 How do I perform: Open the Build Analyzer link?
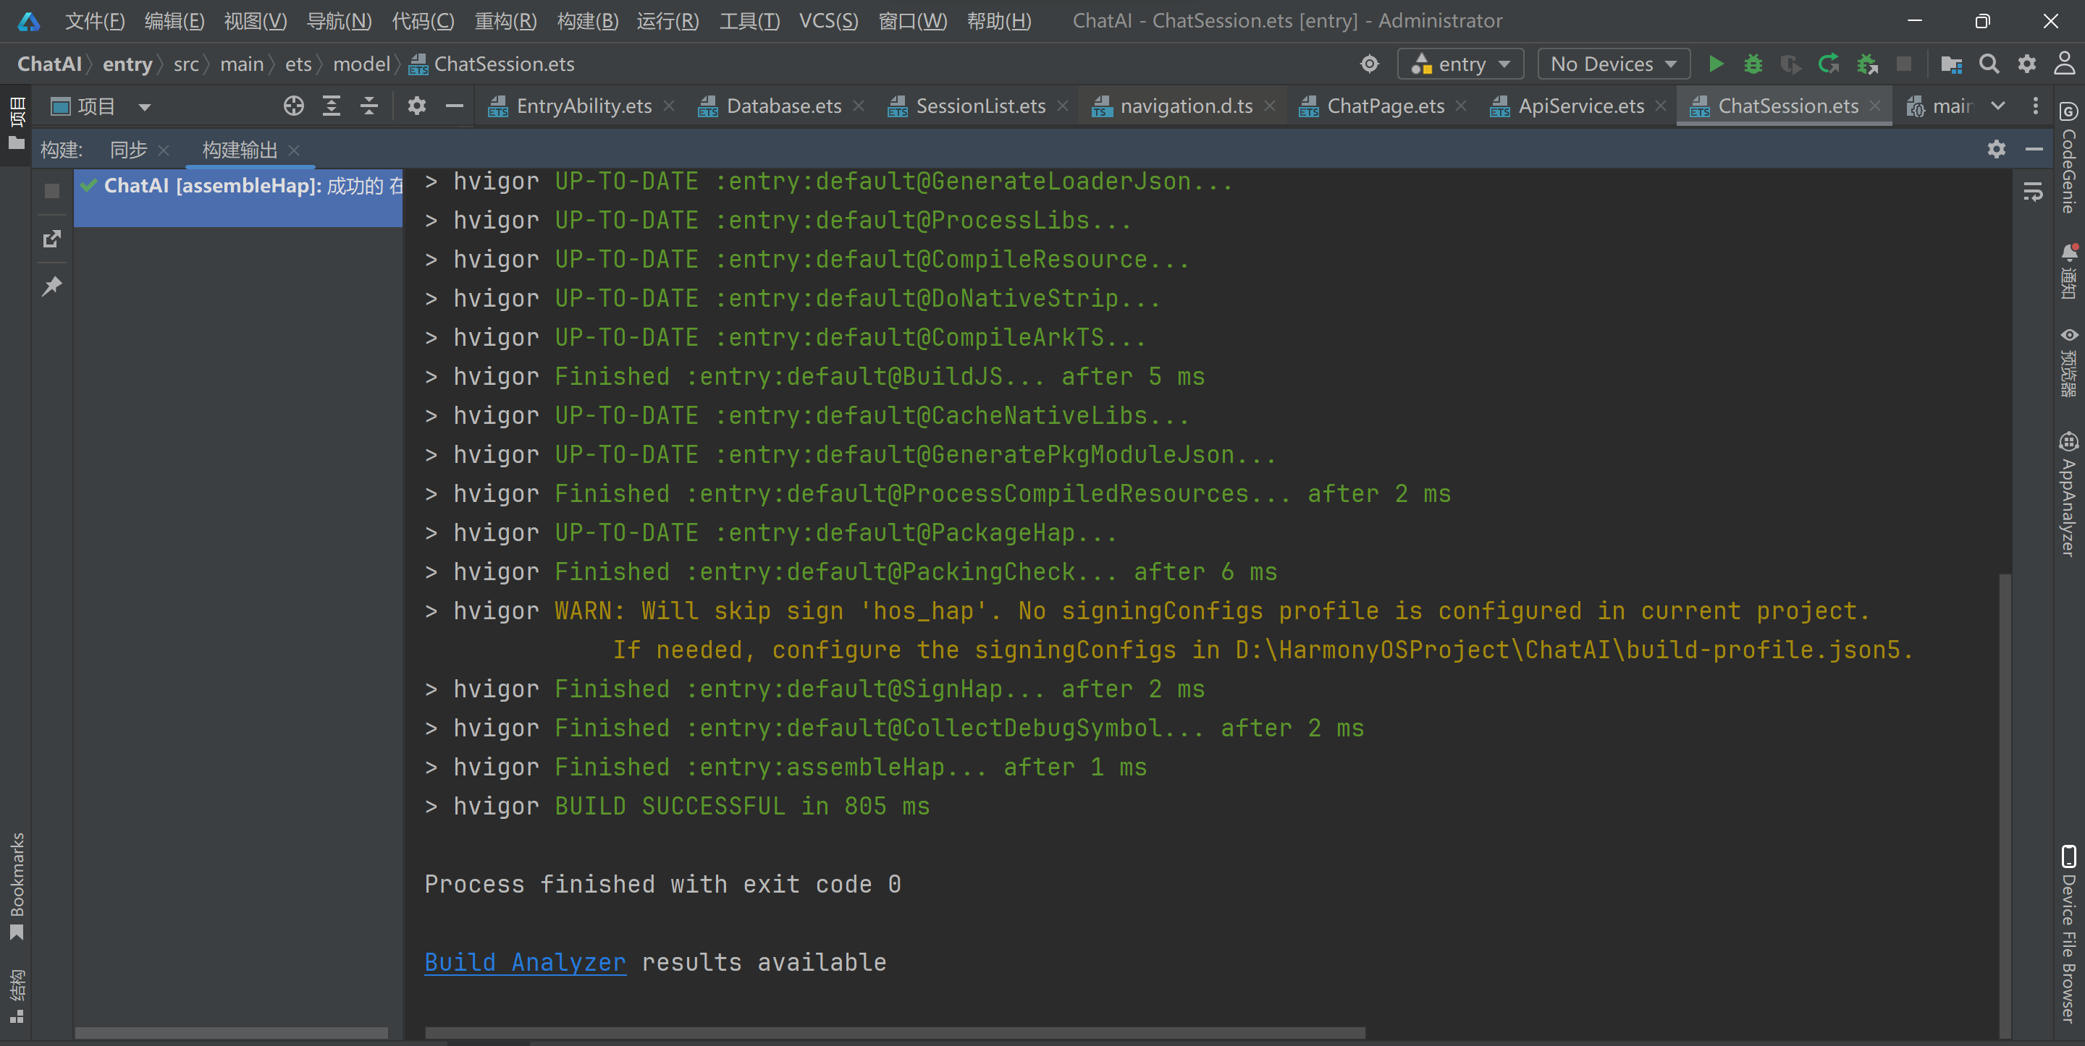[x=524, y=962]
